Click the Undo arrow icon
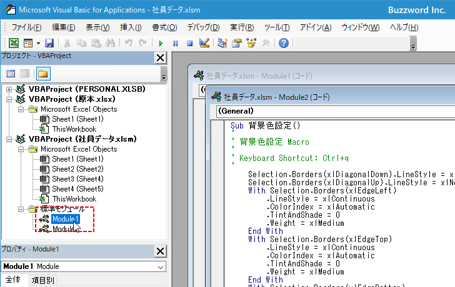Viewport: 455px width, 287px height. pyautogui.click(x=129, y=43)
